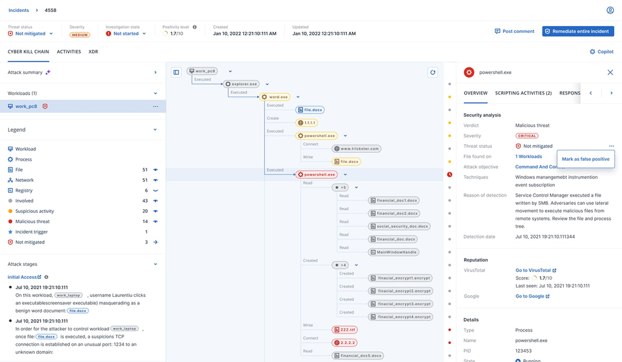Go to Incidents breadcrumb link

click(x=19, y=11)
